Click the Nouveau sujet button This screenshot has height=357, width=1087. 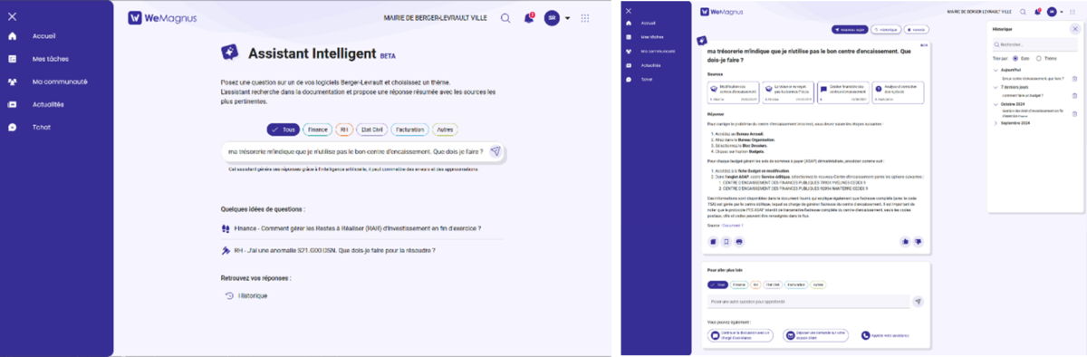[x=850, y=30]
